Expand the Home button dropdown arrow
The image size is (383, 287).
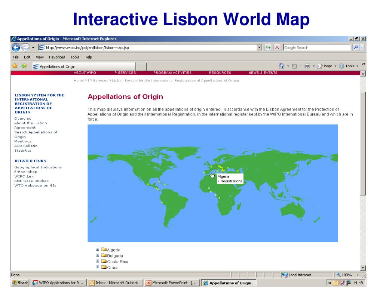288,66
